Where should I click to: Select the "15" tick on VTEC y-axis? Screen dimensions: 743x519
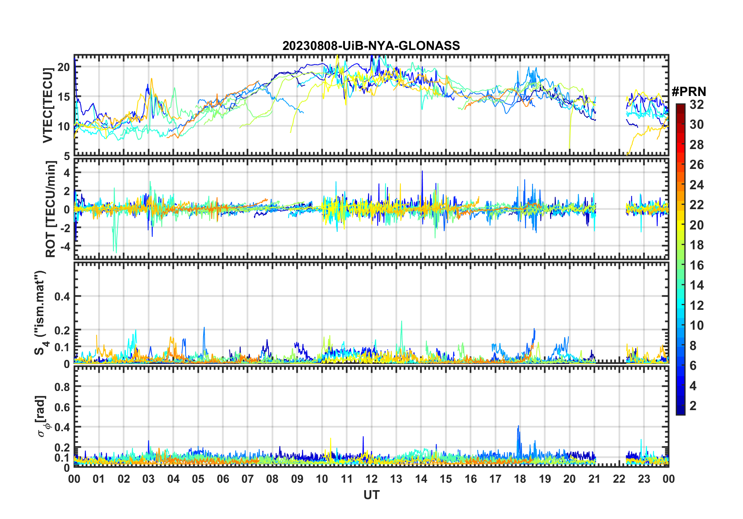coord(64,97)
